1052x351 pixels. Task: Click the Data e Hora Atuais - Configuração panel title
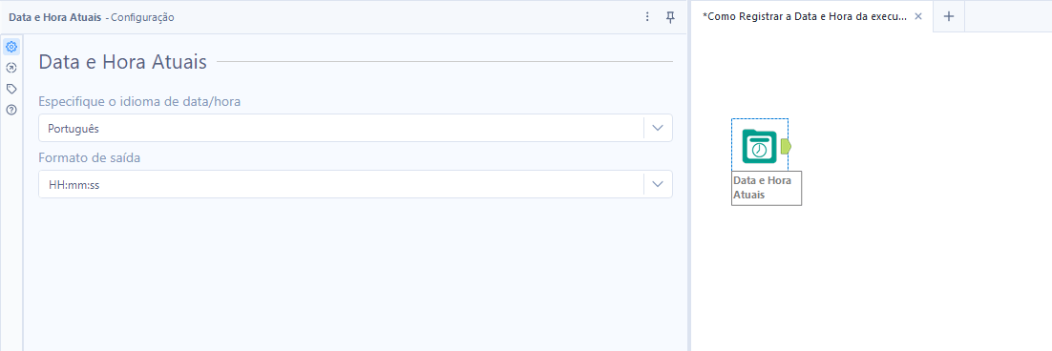(x=92, y=17)
